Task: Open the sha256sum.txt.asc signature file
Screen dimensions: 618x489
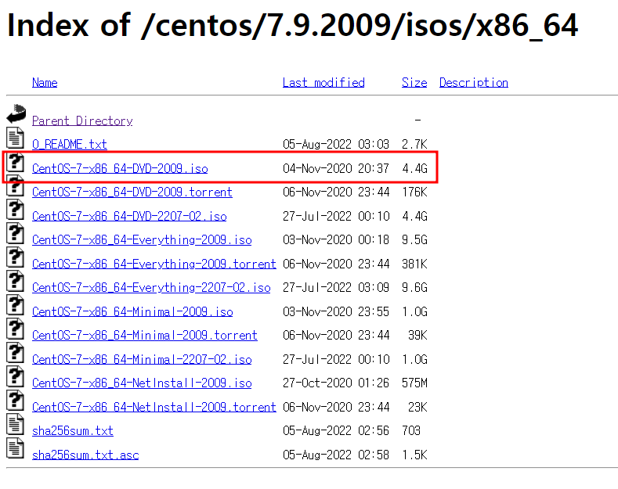Action: [x=85, y=455]
